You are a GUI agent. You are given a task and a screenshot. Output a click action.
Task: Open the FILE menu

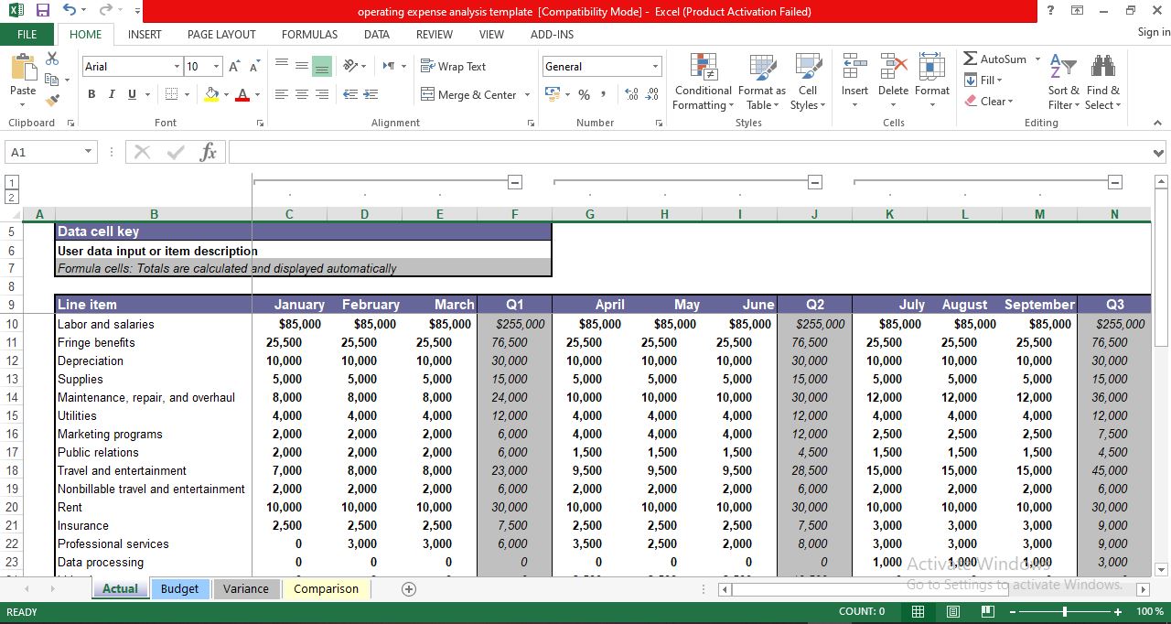tap(27, 34)
